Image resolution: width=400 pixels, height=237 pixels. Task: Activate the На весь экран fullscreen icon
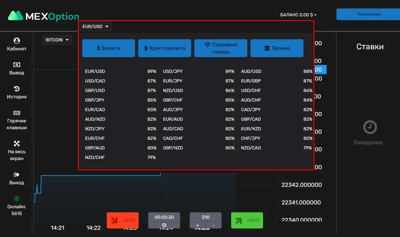click(x=17, y=144)
